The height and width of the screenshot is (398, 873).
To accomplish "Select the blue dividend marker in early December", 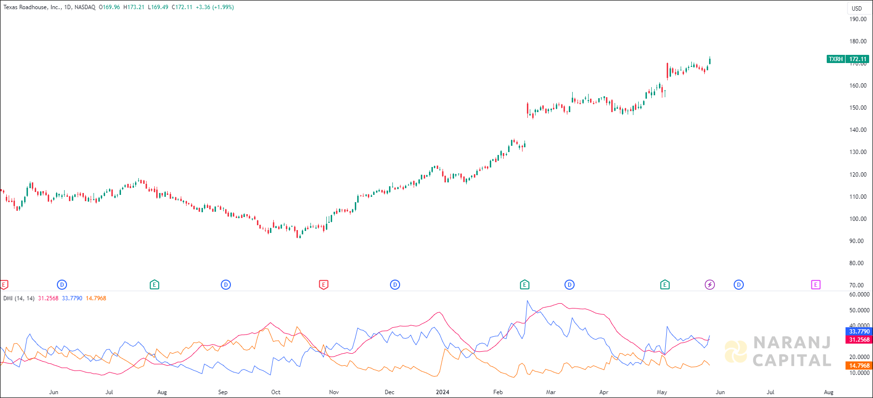I will point(395,285).
